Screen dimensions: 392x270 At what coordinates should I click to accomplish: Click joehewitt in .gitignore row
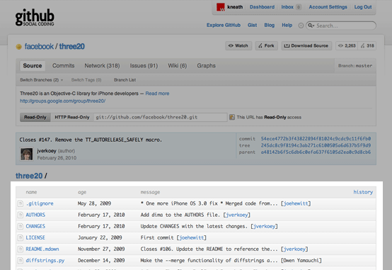click(x=296, y=203)
